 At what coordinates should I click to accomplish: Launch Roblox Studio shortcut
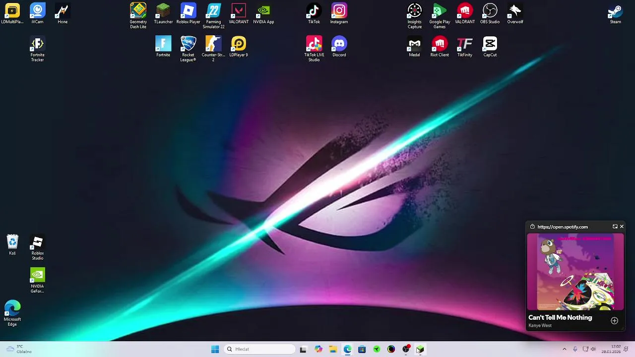37,247
